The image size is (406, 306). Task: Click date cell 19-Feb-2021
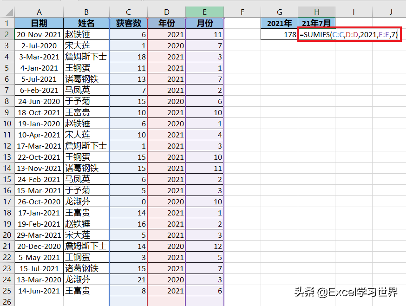pyautogui.click(x=39, y=224)
